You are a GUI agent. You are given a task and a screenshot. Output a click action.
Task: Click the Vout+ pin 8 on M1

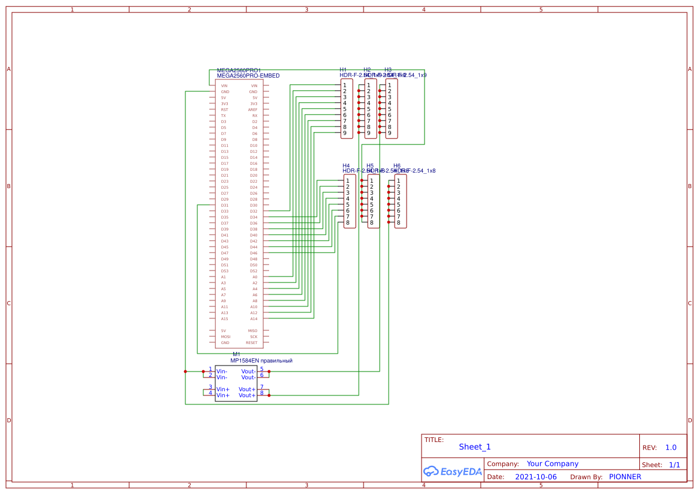(x=262, y=395)
